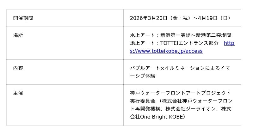Click the 場所 row label
The height and width of the screenshot is (135, 253).
coord(18,35)
